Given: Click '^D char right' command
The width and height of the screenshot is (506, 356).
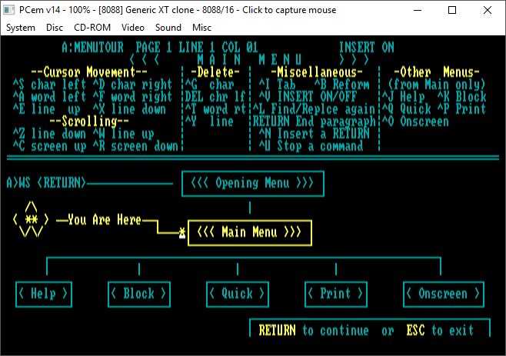Looking at the screenshot, I should click(132, 85).
